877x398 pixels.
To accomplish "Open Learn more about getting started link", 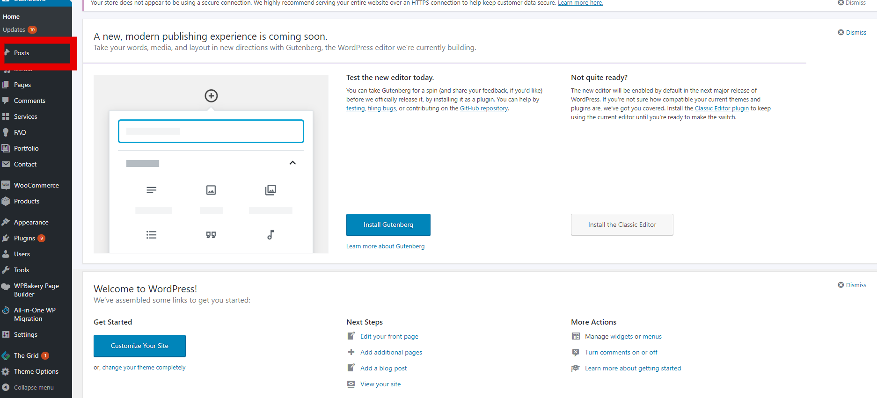I will 633,369.
